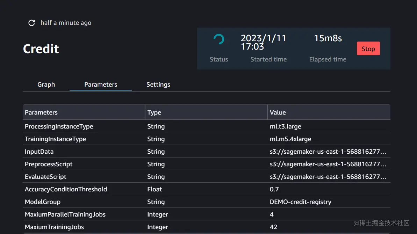This screenshot has width=417, height=234.
Task: Click the Parameters column header
Action: (x=41, y=112)
